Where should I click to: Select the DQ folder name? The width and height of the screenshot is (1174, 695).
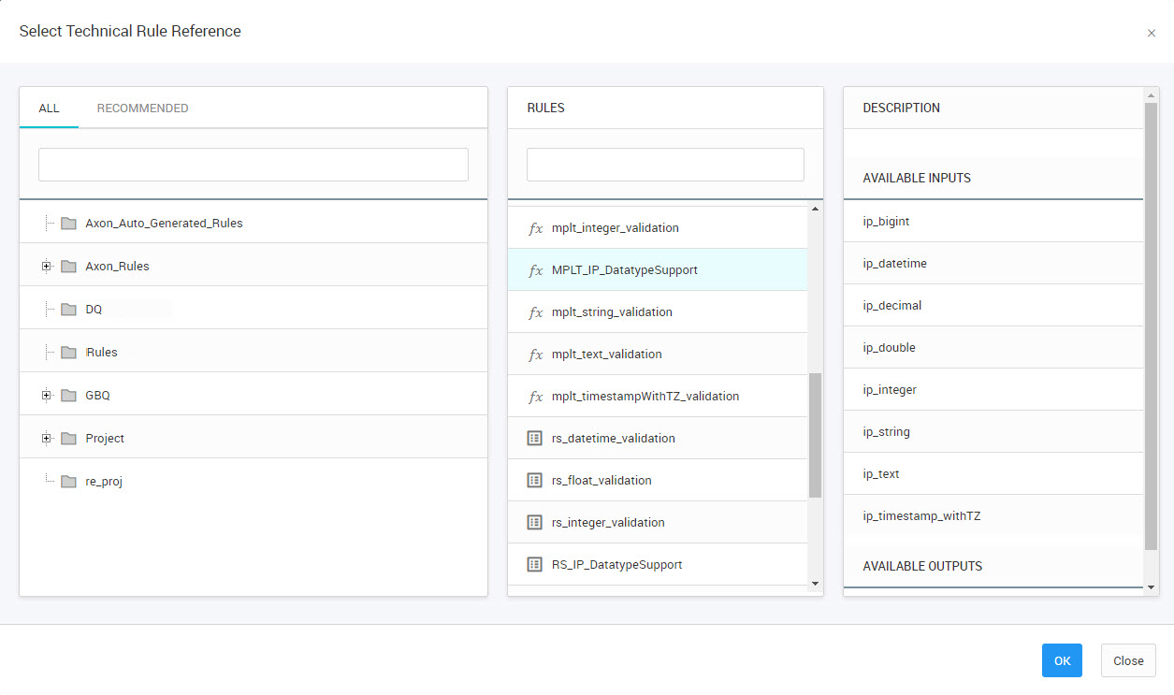pos(94,310)
